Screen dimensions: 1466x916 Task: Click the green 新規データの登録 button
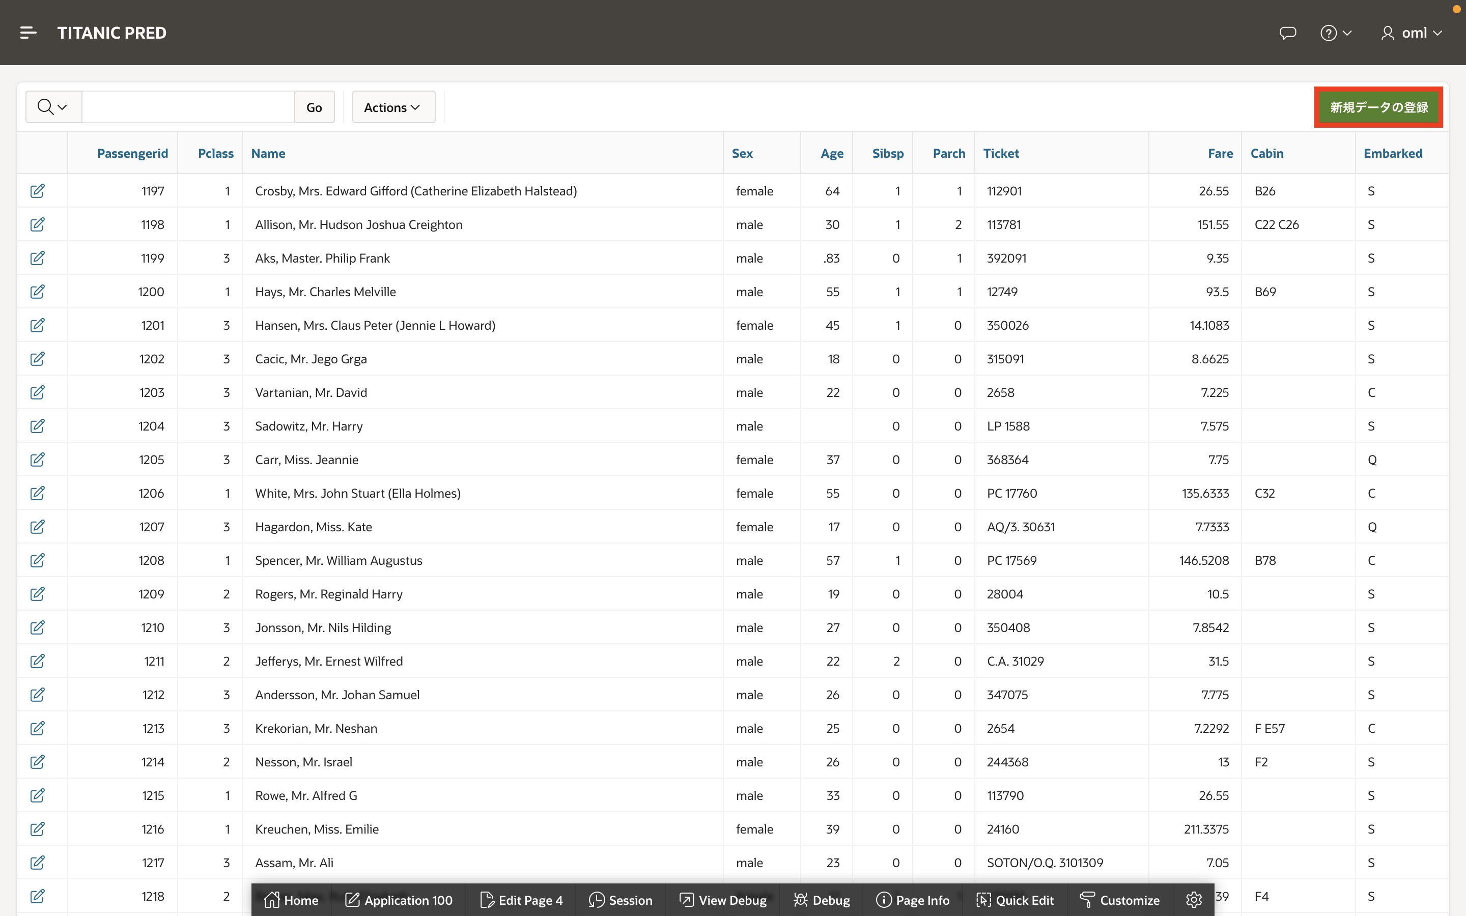point(1378,107)
